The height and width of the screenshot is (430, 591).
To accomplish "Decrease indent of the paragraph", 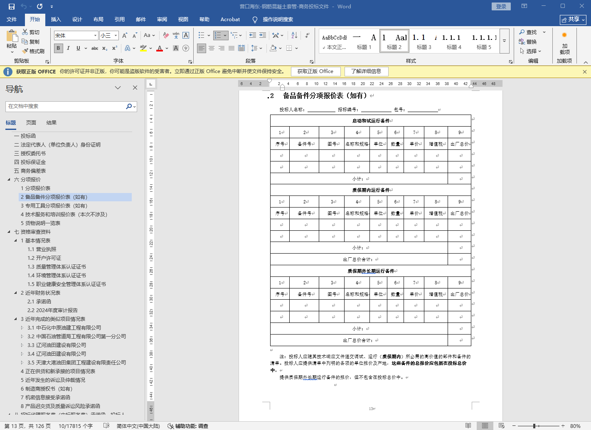I will (x=253, y=35).
